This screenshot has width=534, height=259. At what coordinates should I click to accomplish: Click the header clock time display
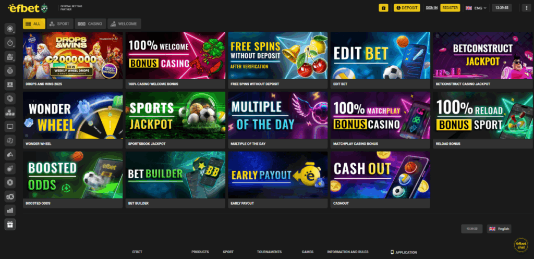click(502, 8)
